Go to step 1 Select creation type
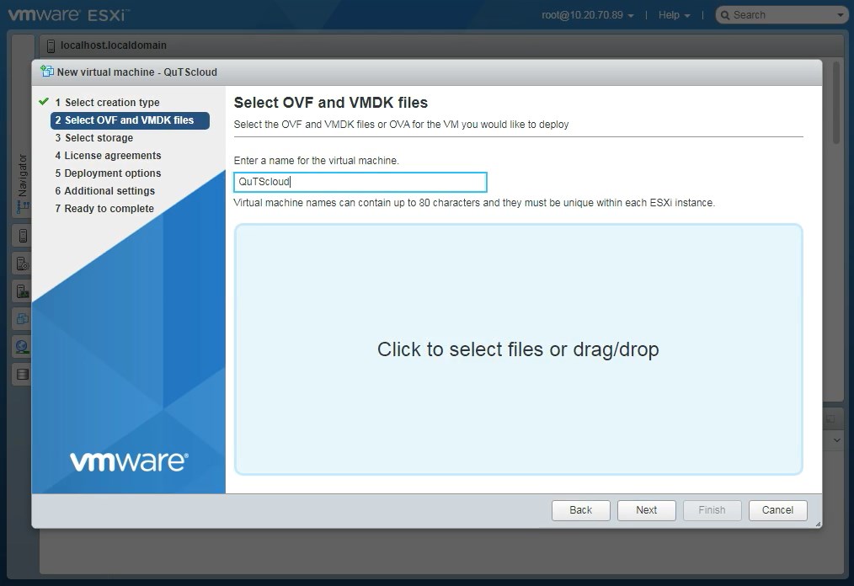The width and height of the screenshot is (854, 586). (107, 103)
